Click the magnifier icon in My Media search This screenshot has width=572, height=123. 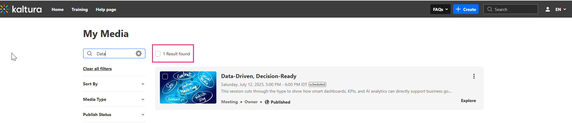(90, 53)
